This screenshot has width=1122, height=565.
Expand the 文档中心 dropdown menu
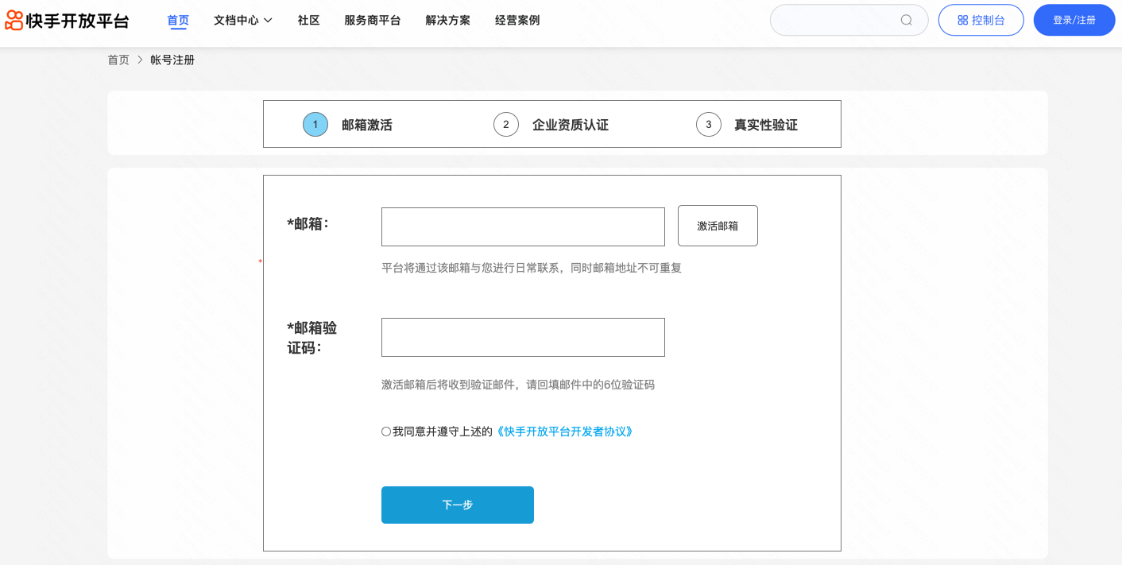243,20
